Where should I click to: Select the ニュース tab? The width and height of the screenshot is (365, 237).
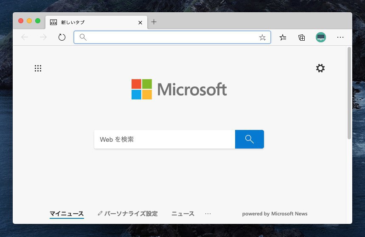click(x=183, y=214)
